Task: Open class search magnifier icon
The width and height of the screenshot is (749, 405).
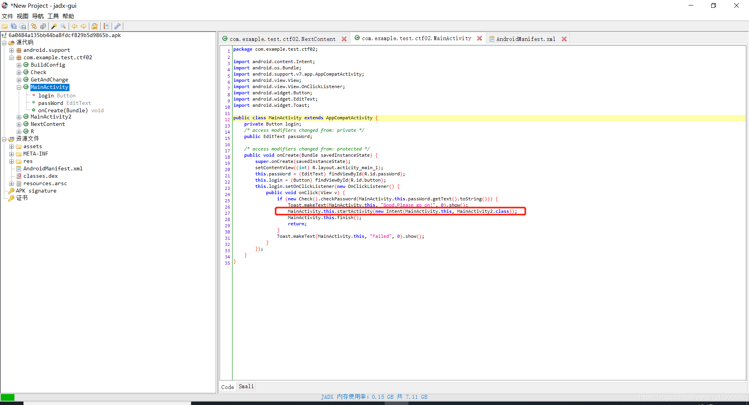Action: 63,26
